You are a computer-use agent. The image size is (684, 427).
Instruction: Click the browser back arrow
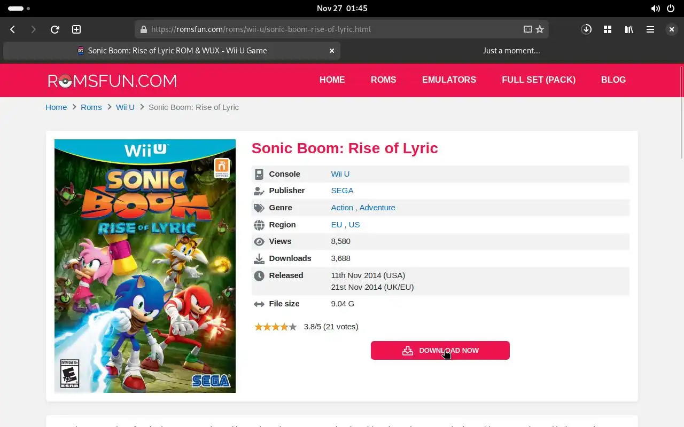tap(13, 29)
